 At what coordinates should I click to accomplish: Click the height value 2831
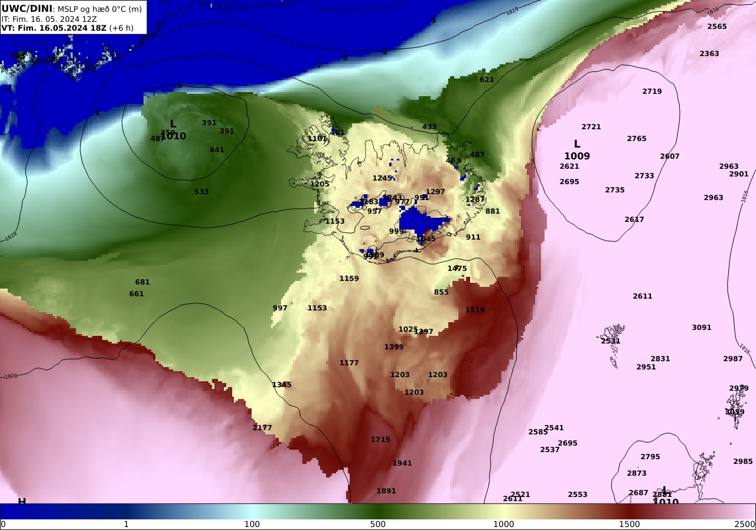pyautogui.click(x=660, y=359)
